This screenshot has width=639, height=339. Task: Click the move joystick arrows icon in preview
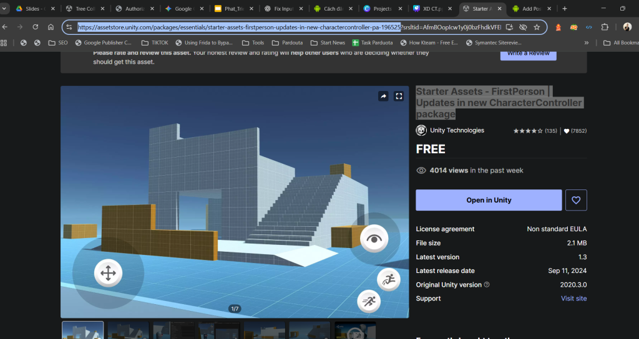point(107,273)
